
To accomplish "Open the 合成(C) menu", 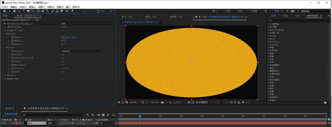I will pos(23,7).
